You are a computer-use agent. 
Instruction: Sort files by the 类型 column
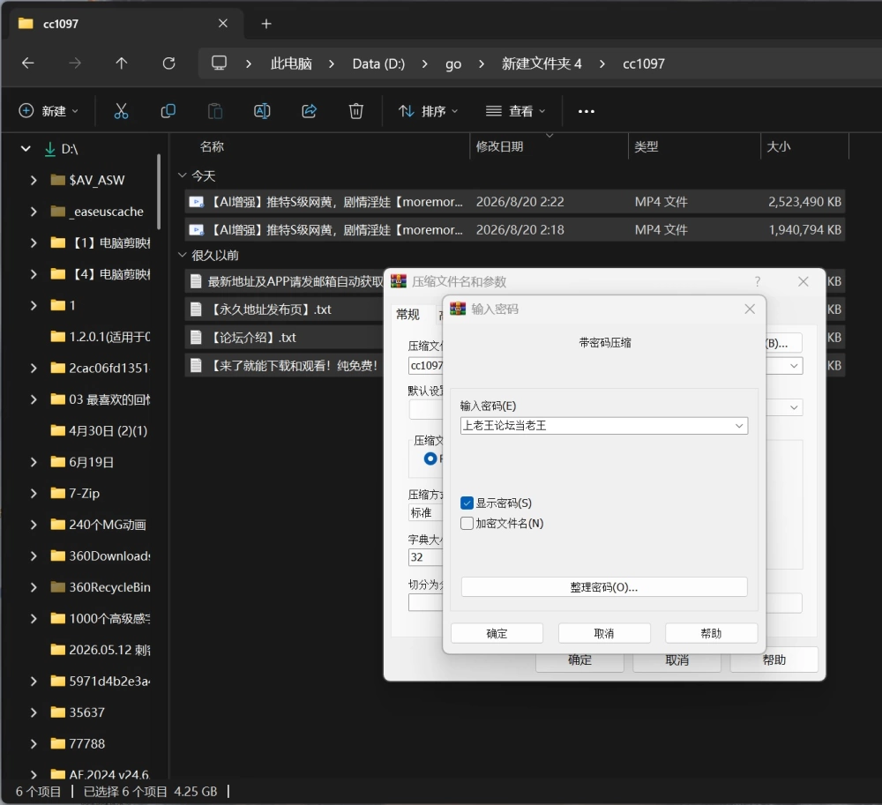coord(647,146)
